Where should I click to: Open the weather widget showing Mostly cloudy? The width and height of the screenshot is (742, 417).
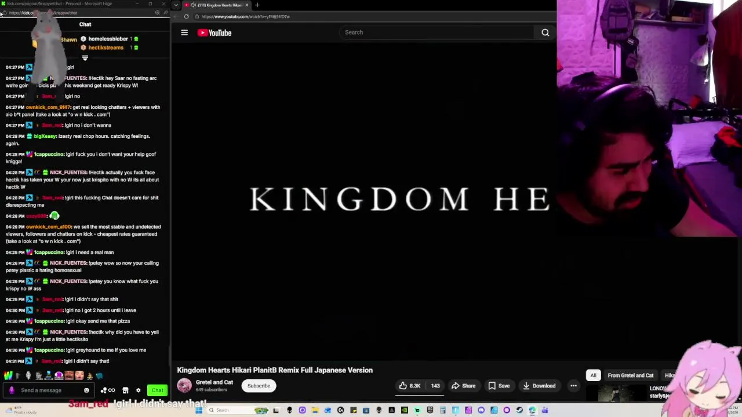click(20, 410)
